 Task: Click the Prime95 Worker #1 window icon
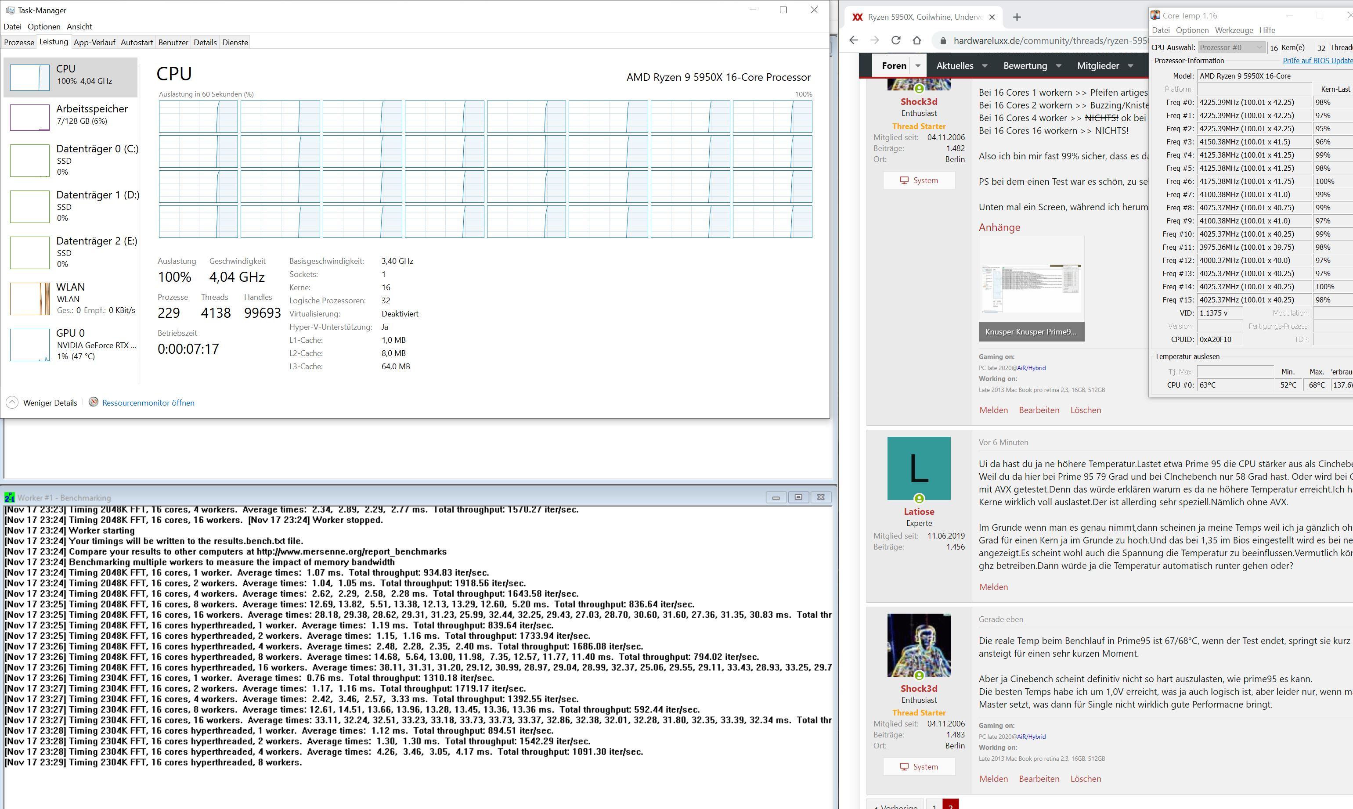(x=9, y=497)
